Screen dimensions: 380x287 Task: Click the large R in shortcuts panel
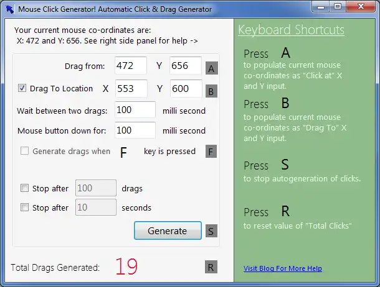[x=285, y=211]
